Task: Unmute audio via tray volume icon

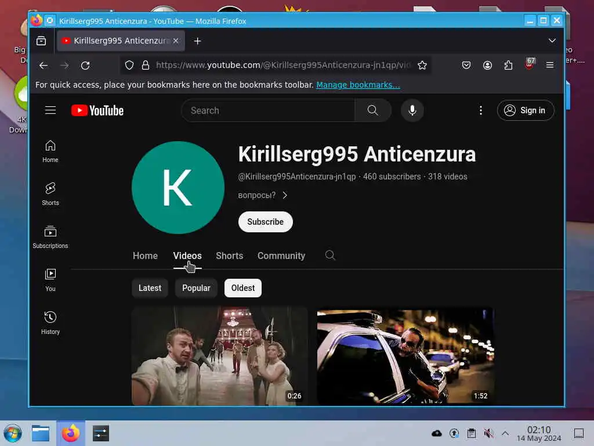Action: [x=488, y=433]
